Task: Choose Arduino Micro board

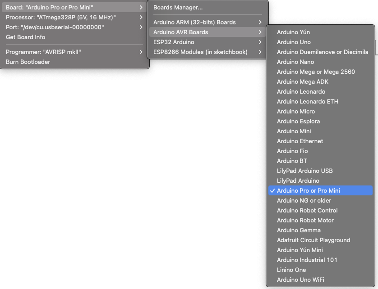Action: (320, 111)
